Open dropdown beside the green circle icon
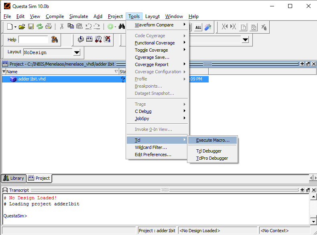This screenshot has height=235, width=317. pyautogui.click(x=116, y=27)
